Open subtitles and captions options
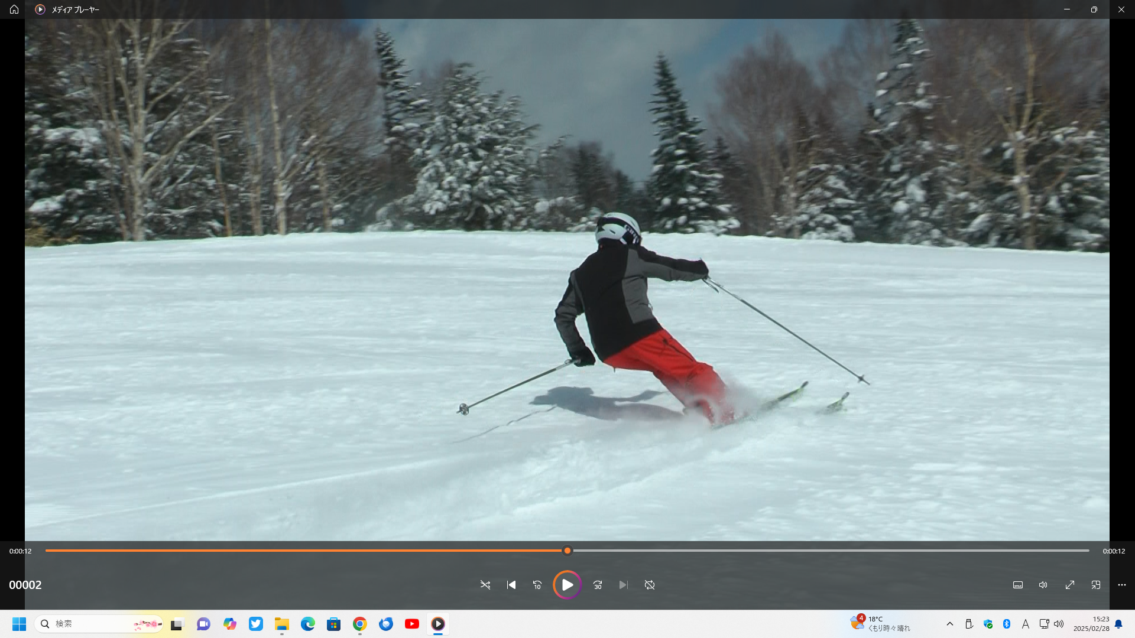The width and height of the screenshot is (1135, 638). click(1018, 585)
